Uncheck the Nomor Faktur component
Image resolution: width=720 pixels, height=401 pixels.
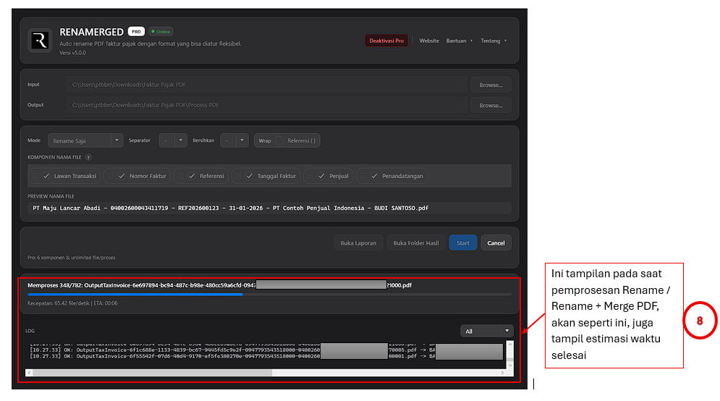point(122,176)
